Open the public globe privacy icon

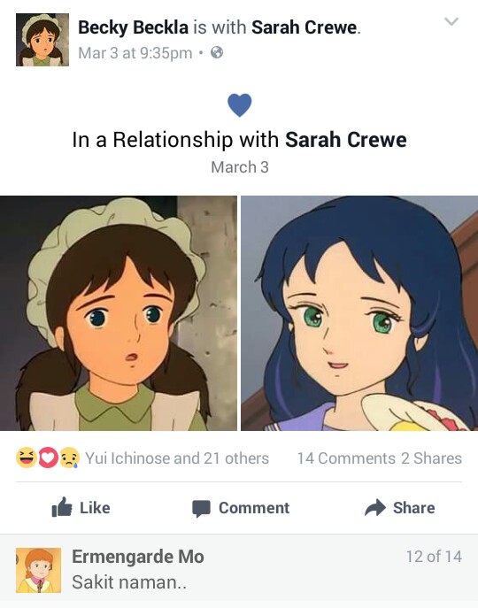pos(217,52)
